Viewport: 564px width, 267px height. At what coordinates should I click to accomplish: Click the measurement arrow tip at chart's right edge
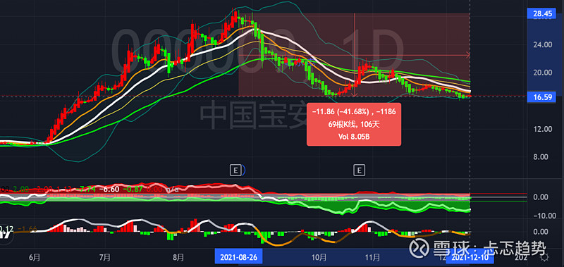click(x=468, y=55)
